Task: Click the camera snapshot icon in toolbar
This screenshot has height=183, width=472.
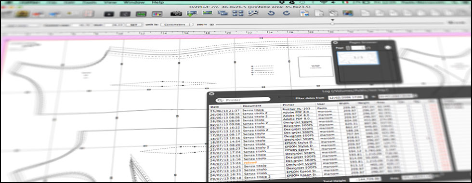Action: [176, 13]
